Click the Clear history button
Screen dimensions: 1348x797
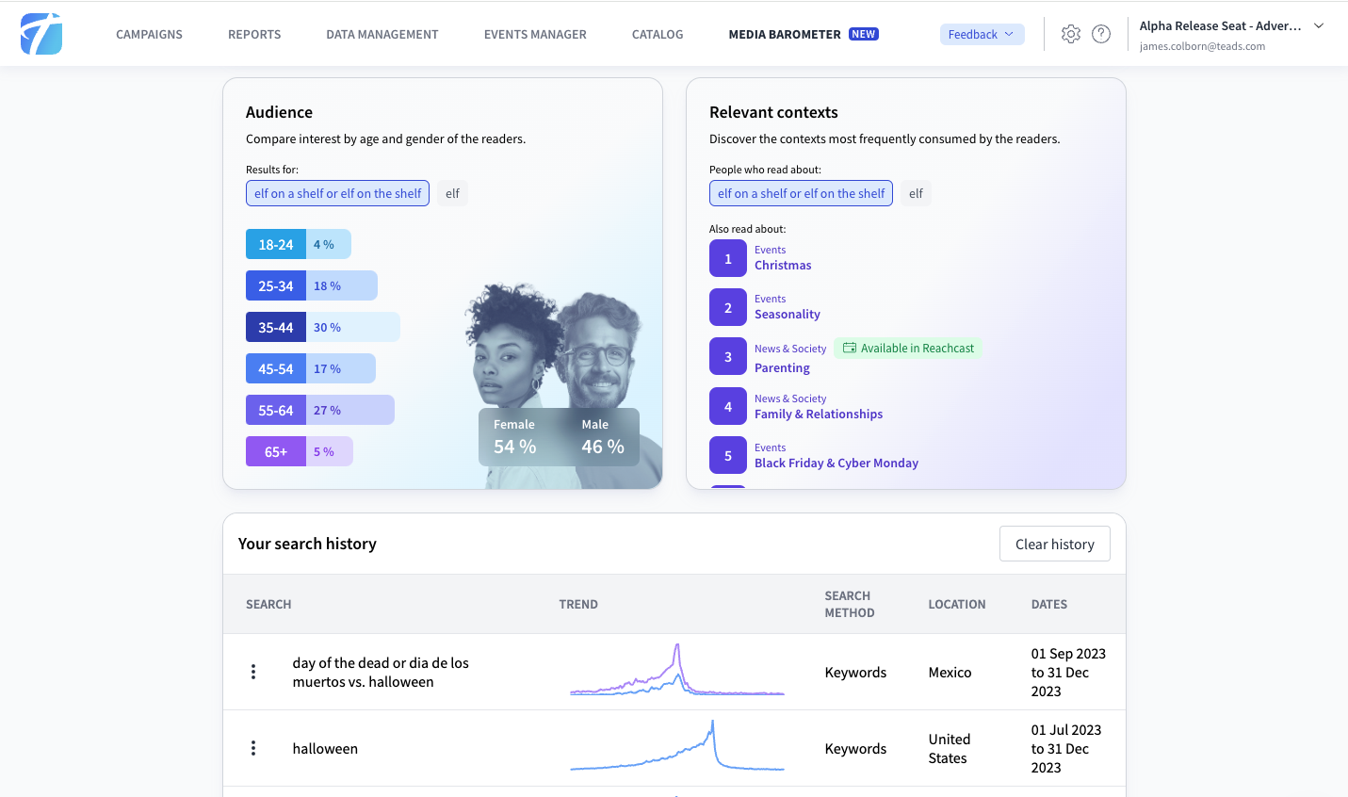[1054, 544]
